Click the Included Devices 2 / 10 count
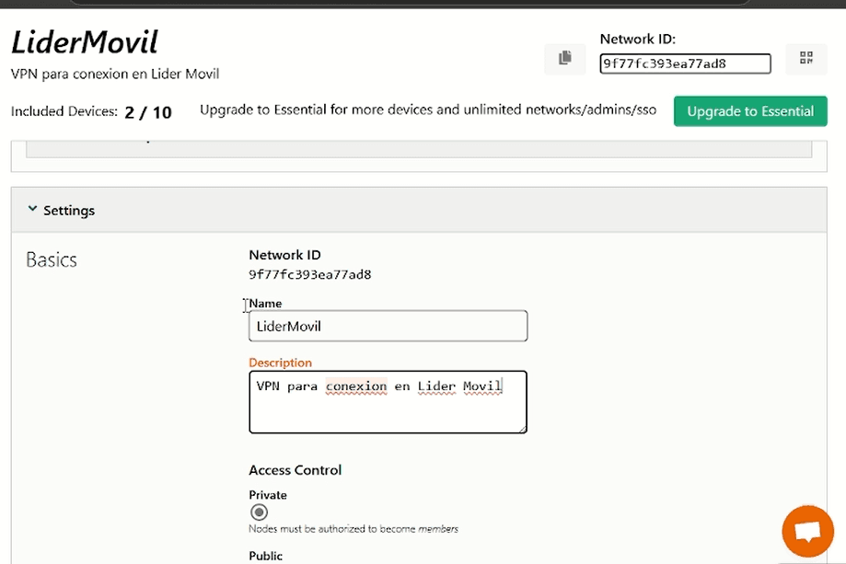Screen dimensions: 846x564 click(x=148, y=112)
